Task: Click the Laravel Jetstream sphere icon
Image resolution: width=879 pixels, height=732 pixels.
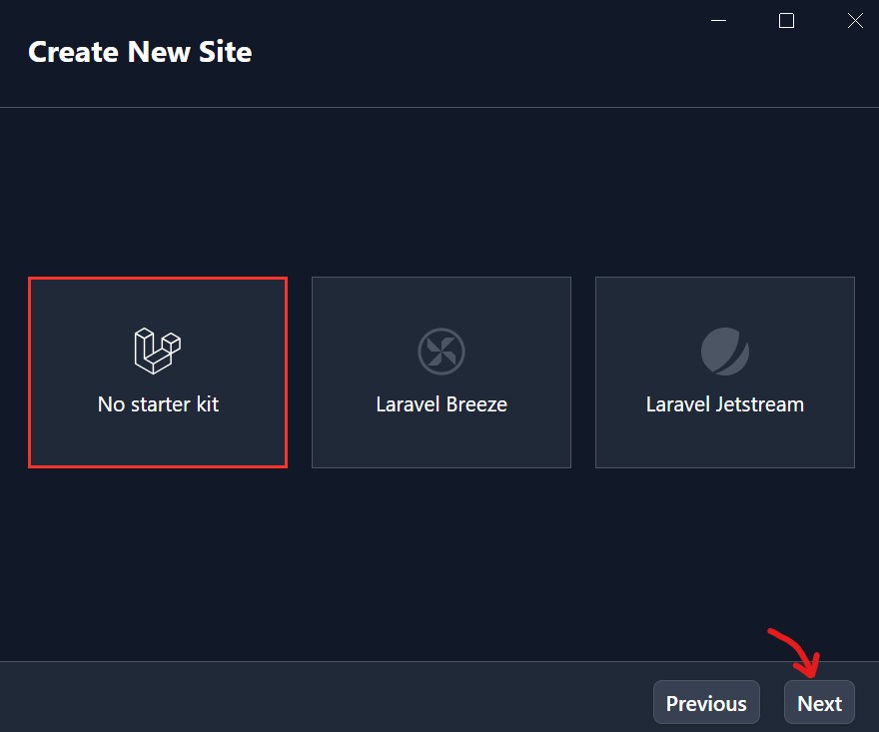Action: 724,350
